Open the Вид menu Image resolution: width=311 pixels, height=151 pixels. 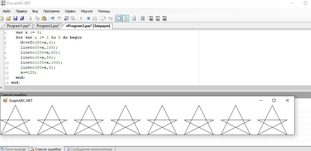pyautogui.click(x=35, y=11)
